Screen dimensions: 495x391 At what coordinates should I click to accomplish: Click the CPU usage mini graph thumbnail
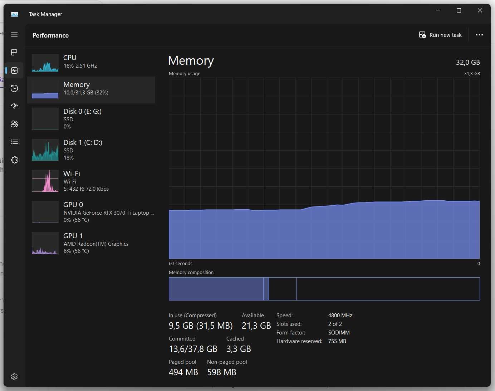pyautogui.click(x=45, y=63)
